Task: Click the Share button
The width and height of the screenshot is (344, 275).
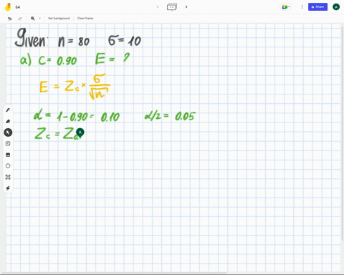Action: point(317,7)
